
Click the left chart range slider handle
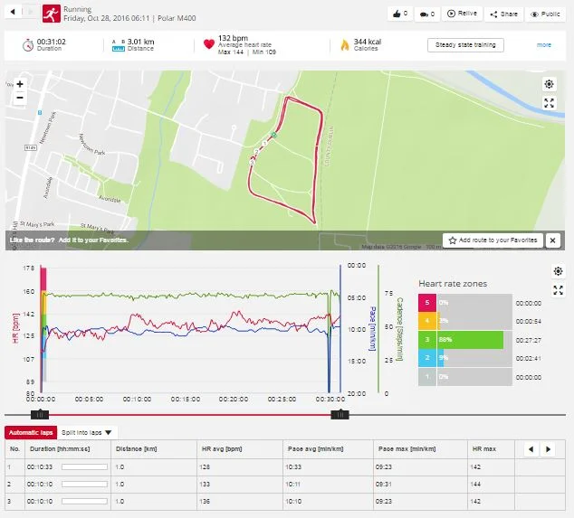pyautogui.click(x=39, y=414)
